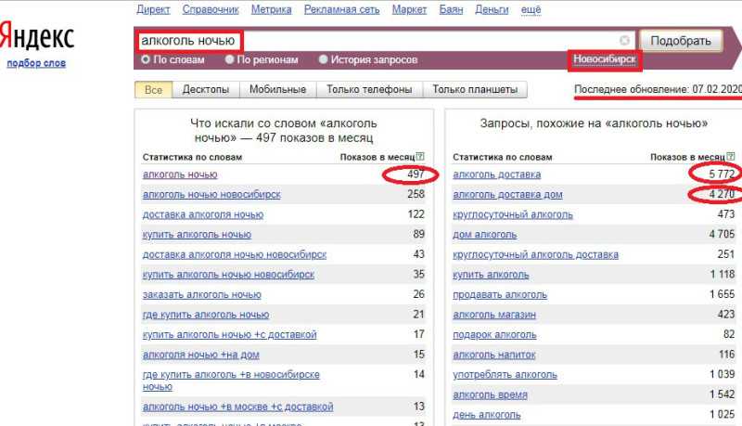The height and width of the screenshot is (426, 742).
Task: Open 'доставка алкоголя ночью новосибирск' link
Action: coord(235,254)
